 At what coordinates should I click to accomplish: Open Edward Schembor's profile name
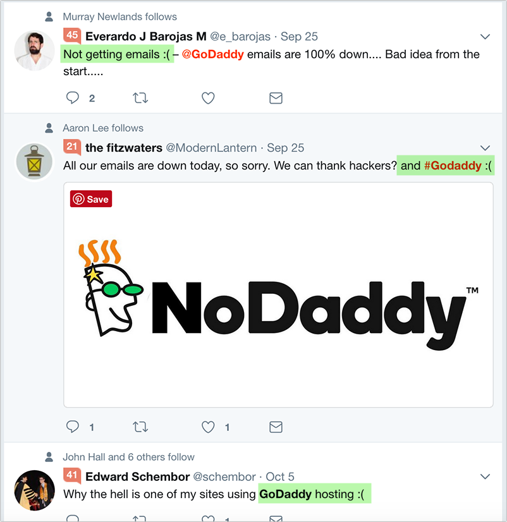(138, 476)
